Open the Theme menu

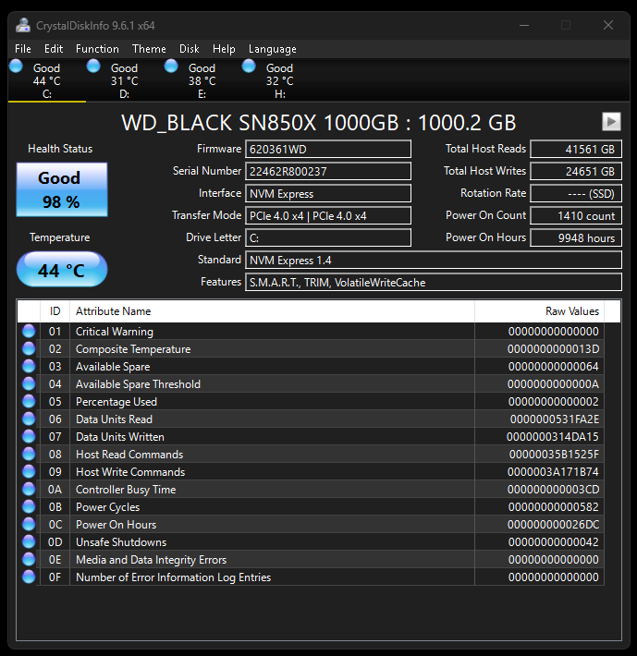click(x=149, y=49)
